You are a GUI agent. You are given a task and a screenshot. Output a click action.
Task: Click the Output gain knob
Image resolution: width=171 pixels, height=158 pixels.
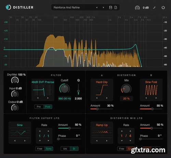(x=15, y=108)
